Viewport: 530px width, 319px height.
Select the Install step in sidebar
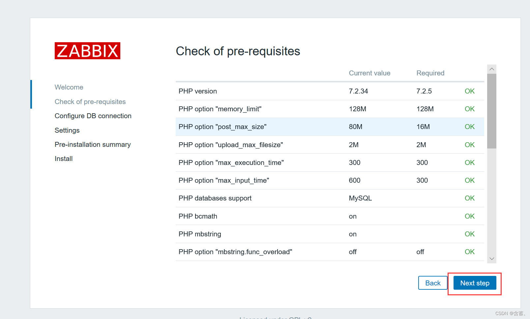[64, 159]
